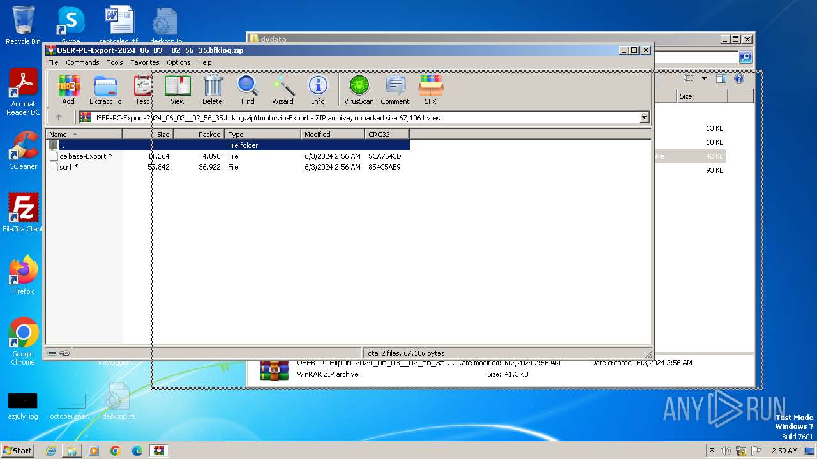Click Explorer preview pane icon
817x459 pixels.
point(721,78)
